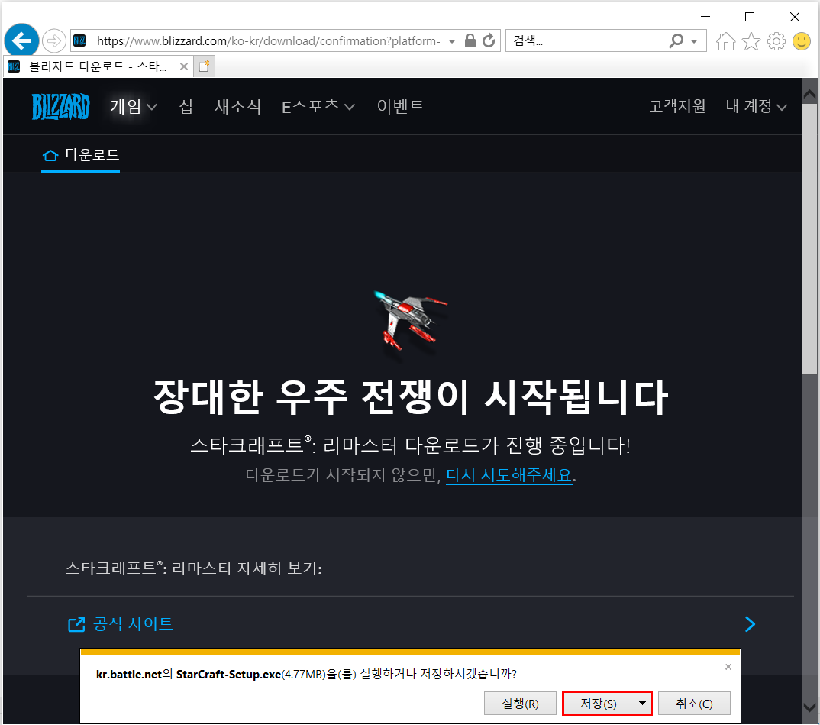Image resolution: width=820 pixels, height=725 pixels.
Task: Click the vertical scrollbar thumb
Action: (809, 239)
